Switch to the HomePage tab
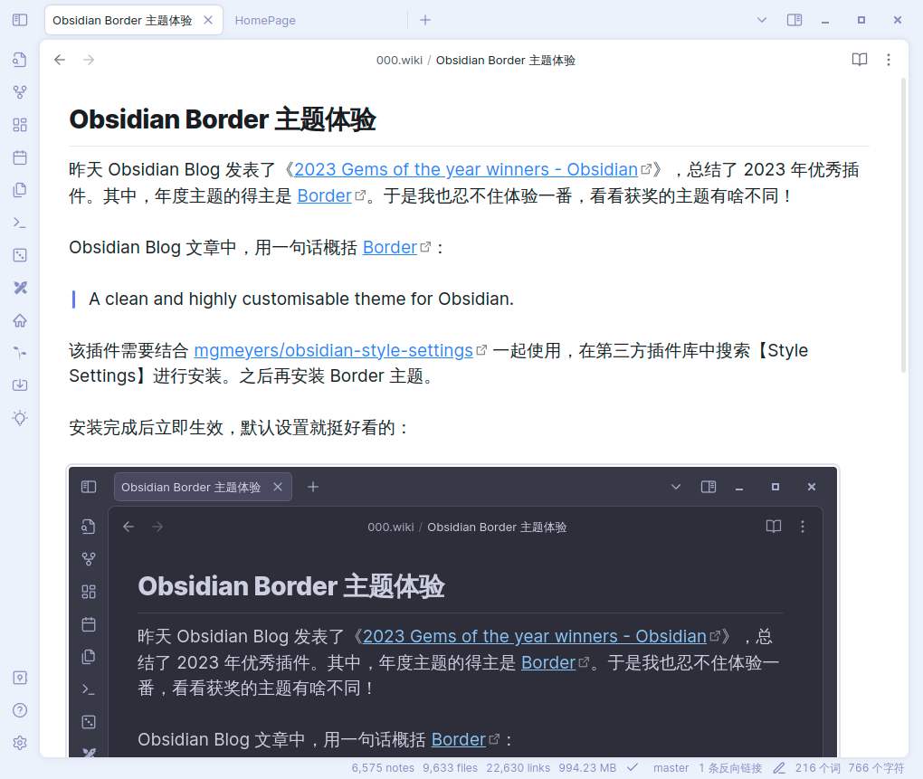Image resolution: width=923 pixels, height=779 pixels. click(265, 20)
